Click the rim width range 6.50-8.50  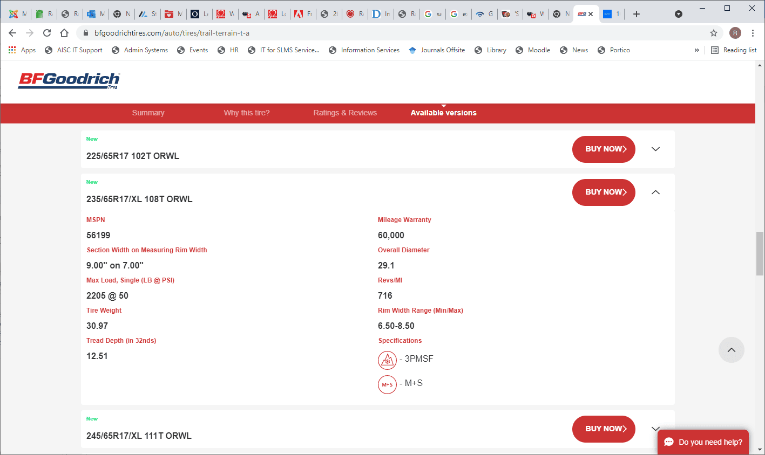pos(396,326)
